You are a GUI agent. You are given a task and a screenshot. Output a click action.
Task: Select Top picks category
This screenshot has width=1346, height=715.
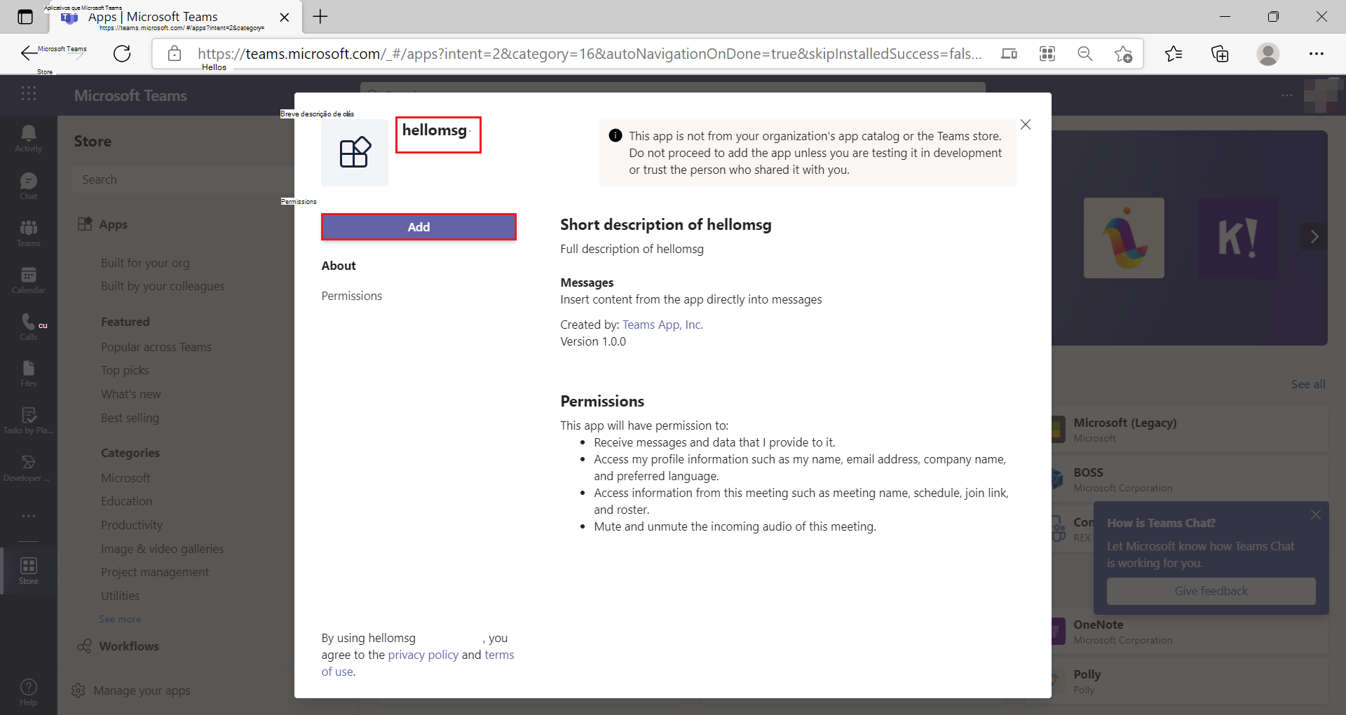[x=125, y=370]
